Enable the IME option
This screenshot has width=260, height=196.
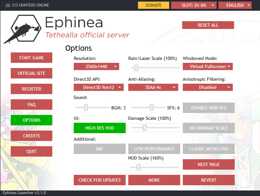click(x=100, y=149)
